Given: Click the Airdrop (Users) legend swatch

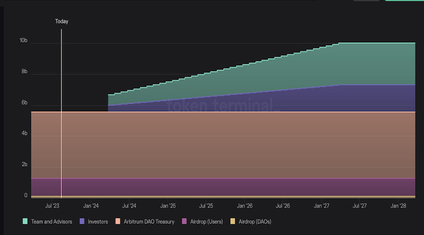Looking at the screenshot, I should (184, 221).
